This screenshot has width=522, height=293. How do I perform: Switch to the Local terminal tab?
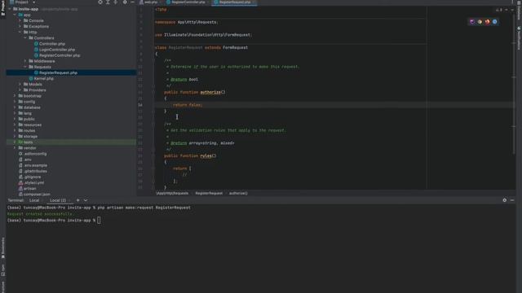[x=34, y=200]
